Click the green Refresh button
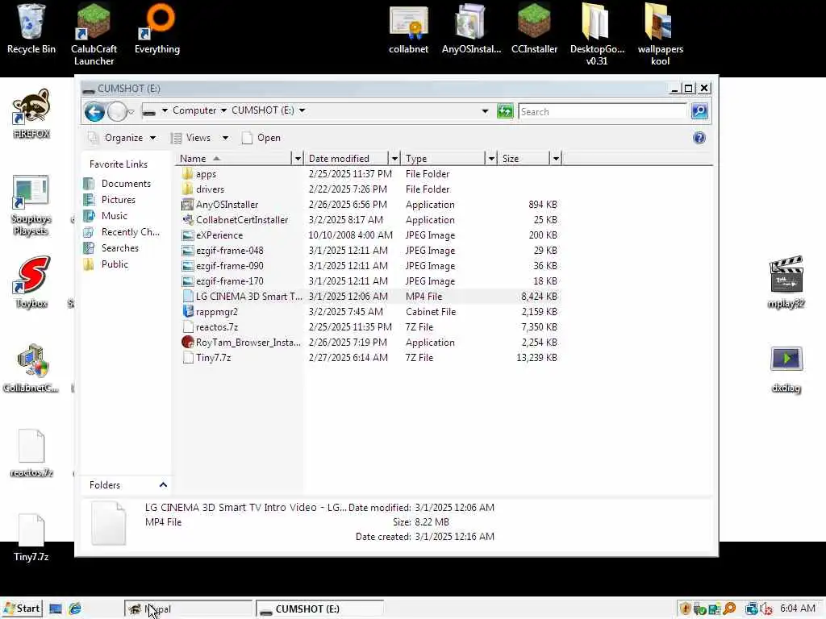The image size is (826, 619). pyautogui.click(x=505, y=111)
